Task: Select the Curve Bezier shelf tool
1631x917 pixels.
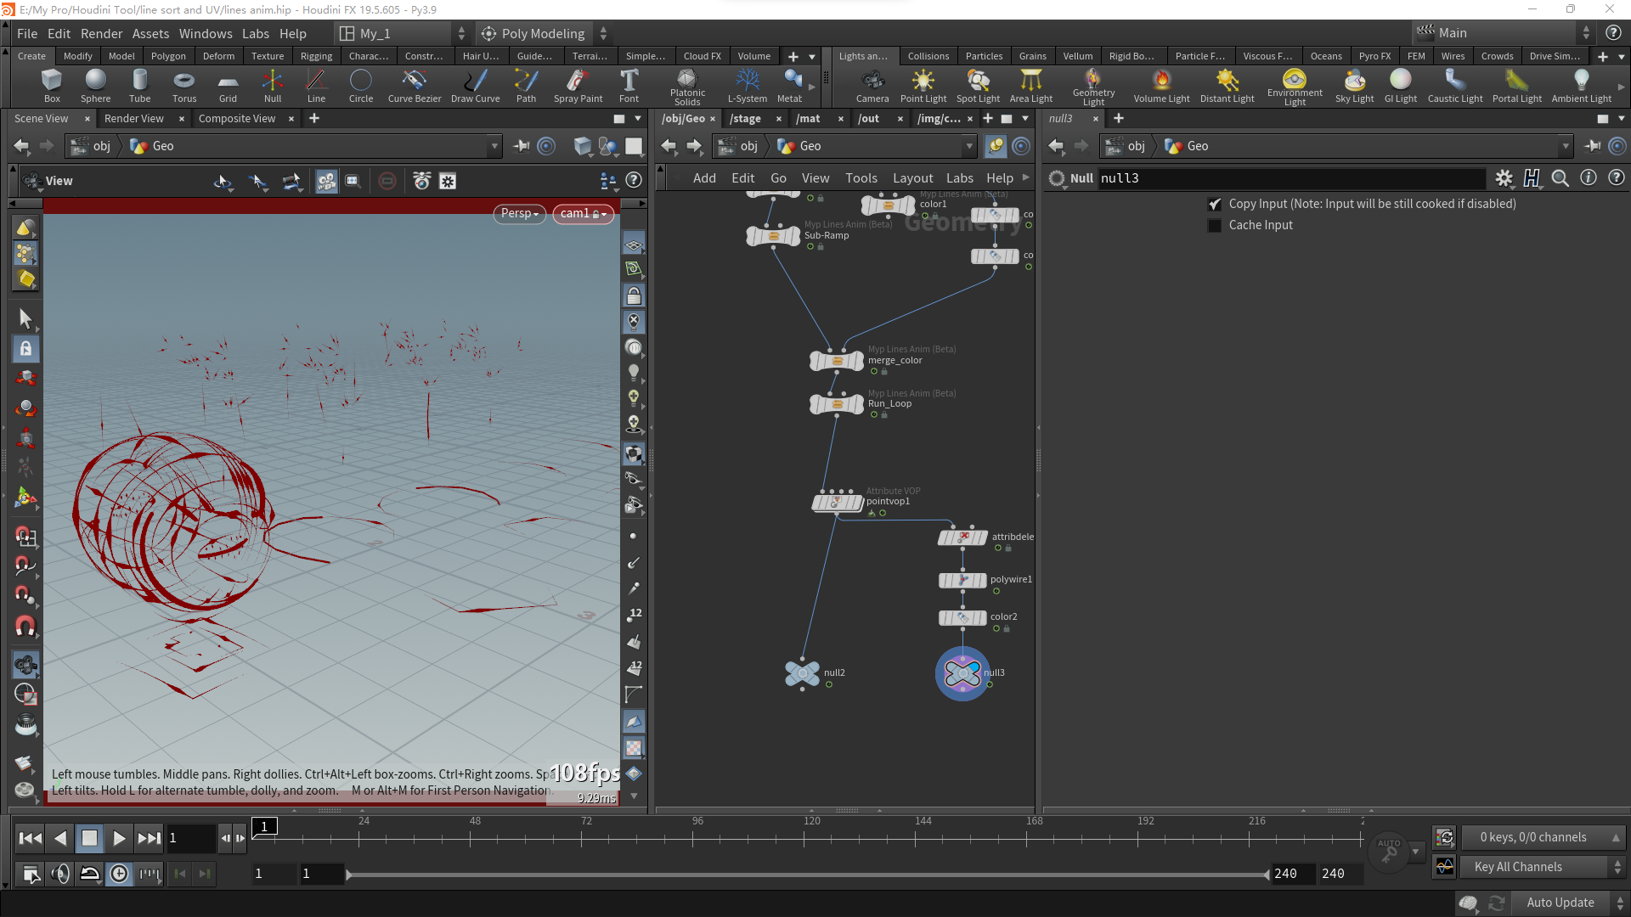Action: click(x=415, y=86)
